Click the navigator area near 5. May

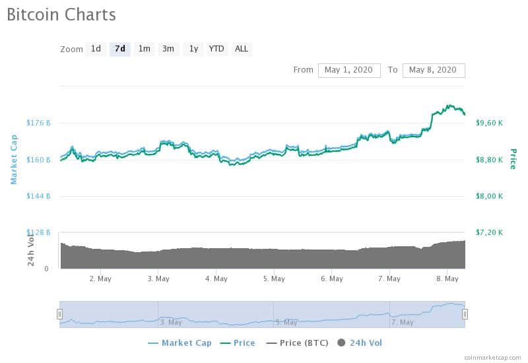(x=286, y=322)
